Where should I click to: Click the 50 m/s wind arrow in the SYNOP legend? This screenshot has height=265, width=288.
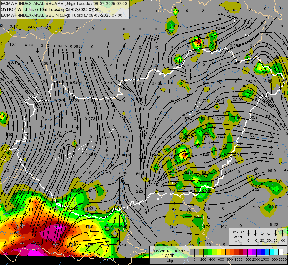click(276, 233)
